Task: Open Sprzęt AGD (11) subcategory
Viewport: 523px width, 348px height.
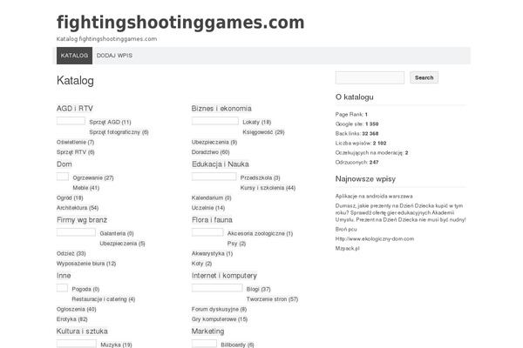Action: tap(110, 122)
